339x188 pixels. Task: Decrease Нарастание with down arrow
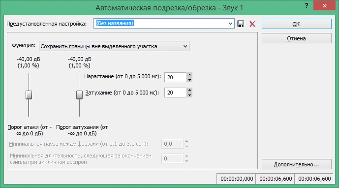[x=189, y=80]
